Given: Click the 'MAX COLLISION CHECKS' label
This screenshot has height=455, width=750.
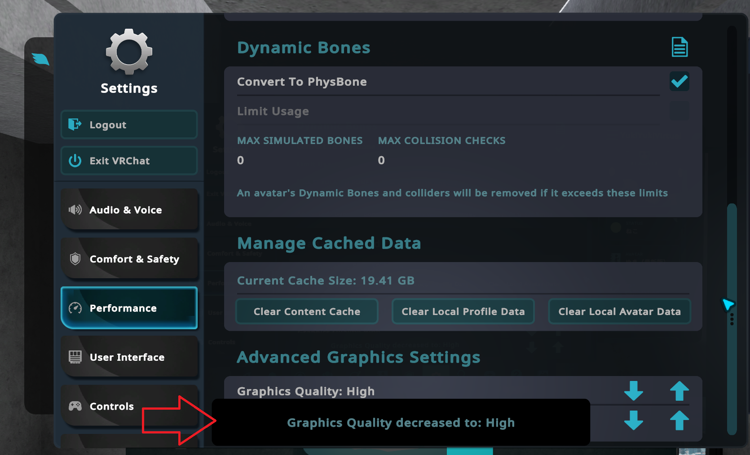Looking at the screenshot, I should coord(441,140).
